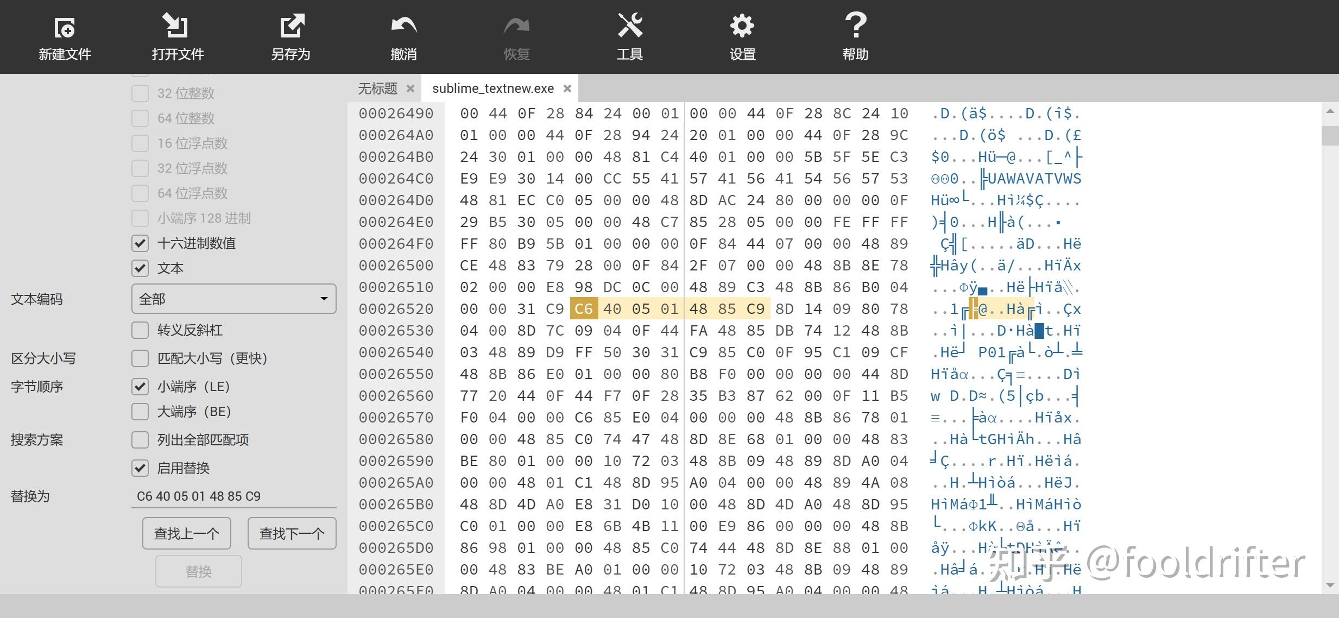The width and height of the screenshot is (1339, 618).
Task: Select the sublime_textnew.exe tab
Action: click(492, 88)
